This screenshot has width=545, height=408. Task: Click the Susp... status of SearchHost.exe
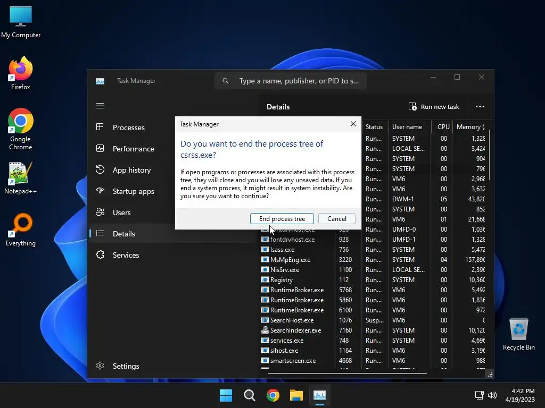pyautogui.click(x=374, y=320)
